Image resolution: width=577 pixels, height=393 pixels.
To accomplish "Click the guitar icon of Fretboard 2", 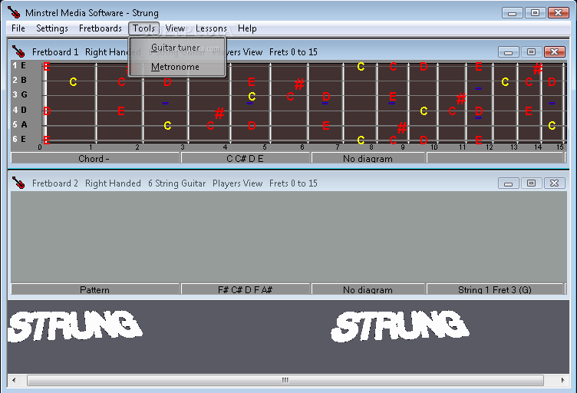I will click(x=18, y=183).
